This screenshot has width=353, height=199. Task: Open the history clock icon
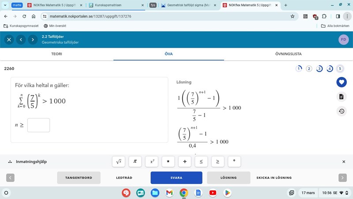342,111
